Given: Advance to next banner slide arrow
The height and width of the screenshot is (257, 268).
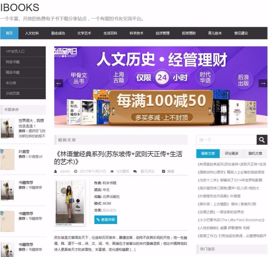Looking at the screenshot, I should tap(263, 83).
